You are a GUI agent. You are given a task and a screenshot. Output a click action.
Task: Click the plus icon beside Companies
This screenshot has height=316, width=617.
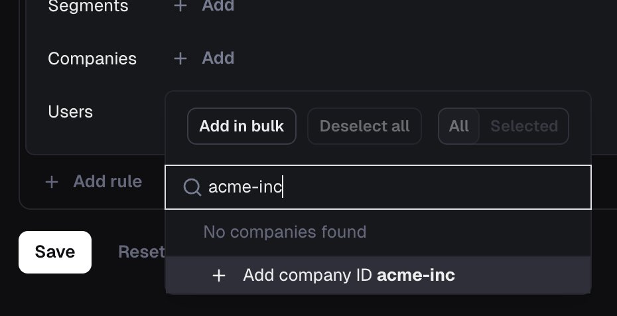click(x=180, y=58)
